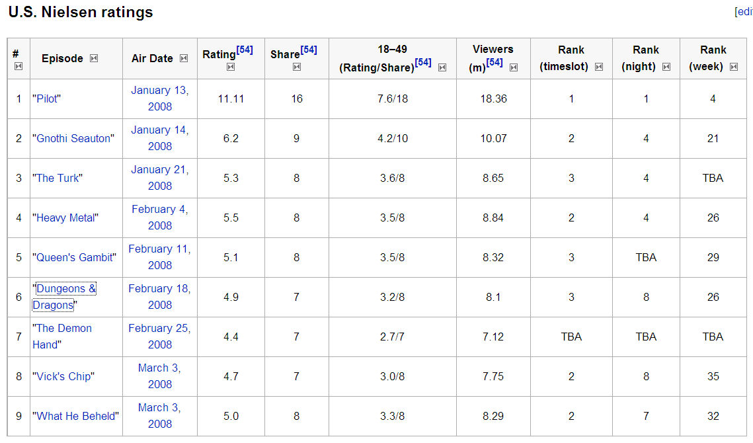
Task: Sort by Air Date column icon
Action: click(184, 58)
